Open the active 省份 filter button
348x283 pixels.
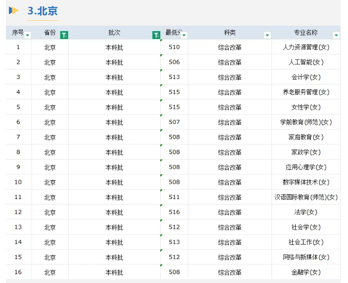[x=64, y=35]
